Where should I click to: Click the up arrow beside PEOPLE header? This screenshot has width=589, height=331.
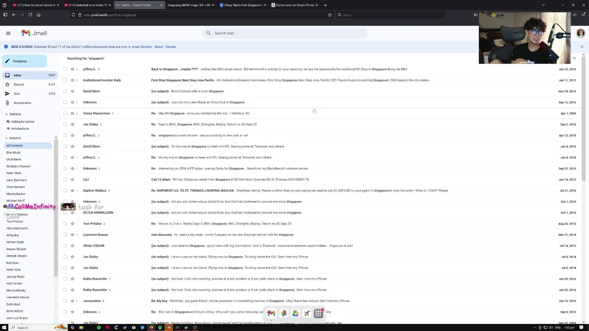(x=56, y=137)
